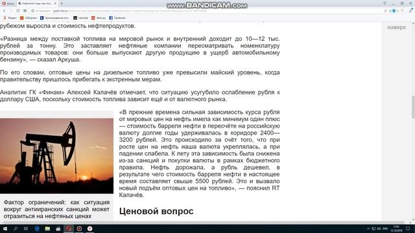Click the наверх button
This screenshot has width=415, height=233.
tap(396, 27)
